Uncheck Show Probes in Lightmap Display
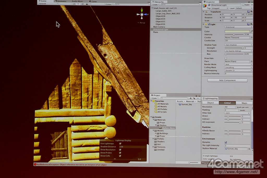This screenshot has width=267, height=178. pos(120,153)
